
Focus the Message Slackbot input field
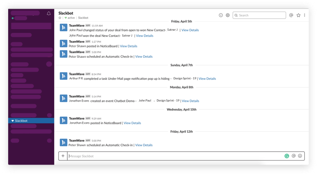pyautogui.click(x=175, y=156)
